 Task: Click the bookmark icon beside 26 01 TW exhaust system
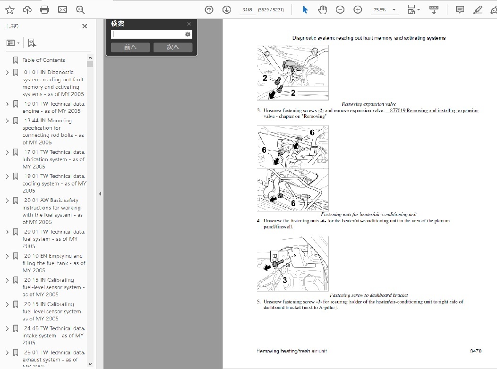click(x=16, y=352)
